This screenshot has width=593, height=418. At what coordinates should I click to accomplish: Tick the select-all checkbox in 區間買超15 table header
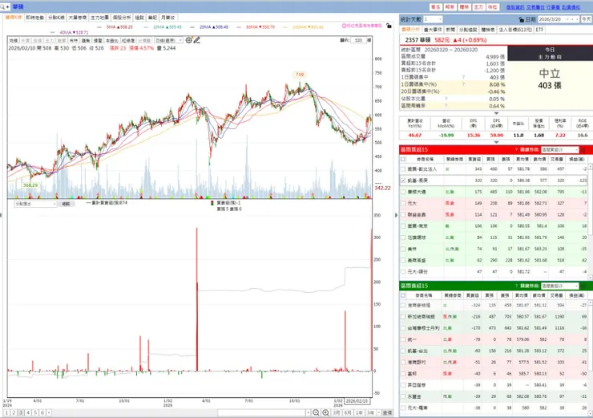tap(403, 160)
